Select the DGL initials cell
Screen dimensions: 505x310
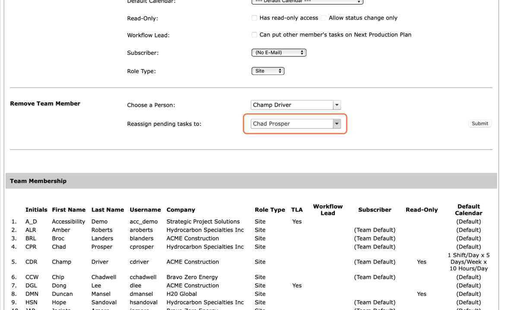point(31,285)
